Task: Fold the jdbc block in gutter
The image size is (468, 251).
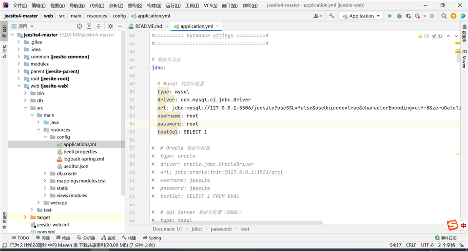Action: coord(149,68)
